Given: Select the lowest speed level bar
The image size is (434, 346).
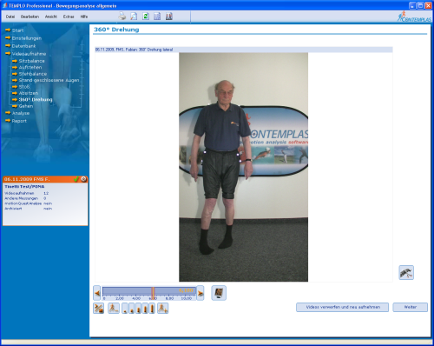Looking at the screenshot, I should [125, 309].
